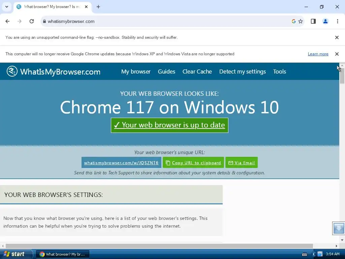Click the Google icon in address bar
Viewport: 345px width, 259px height.
coord(293,21)
